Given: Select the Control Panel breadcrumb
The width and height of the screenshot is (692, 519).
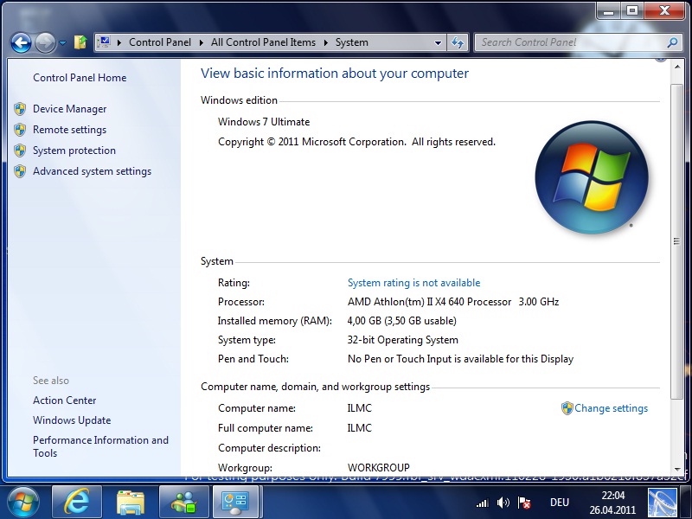Looking at the screenshot, I should click(160, 42).
